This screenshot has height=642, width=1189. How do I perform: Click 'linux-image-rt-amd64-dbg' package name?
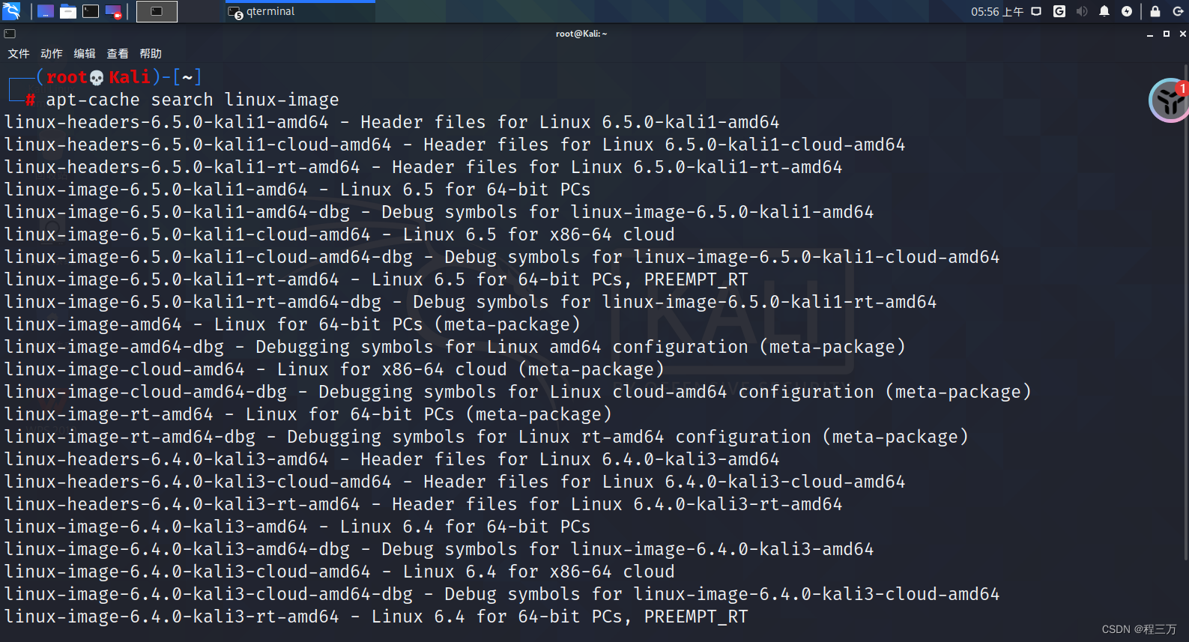pos(130,437)
